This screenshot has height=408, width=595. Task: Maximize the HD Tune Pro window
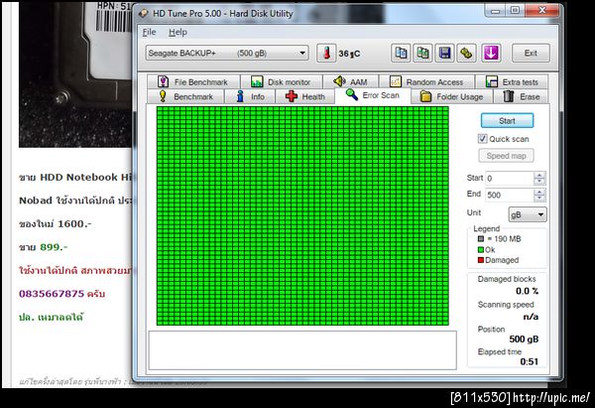pyautogui.click(x=515, y=11)
